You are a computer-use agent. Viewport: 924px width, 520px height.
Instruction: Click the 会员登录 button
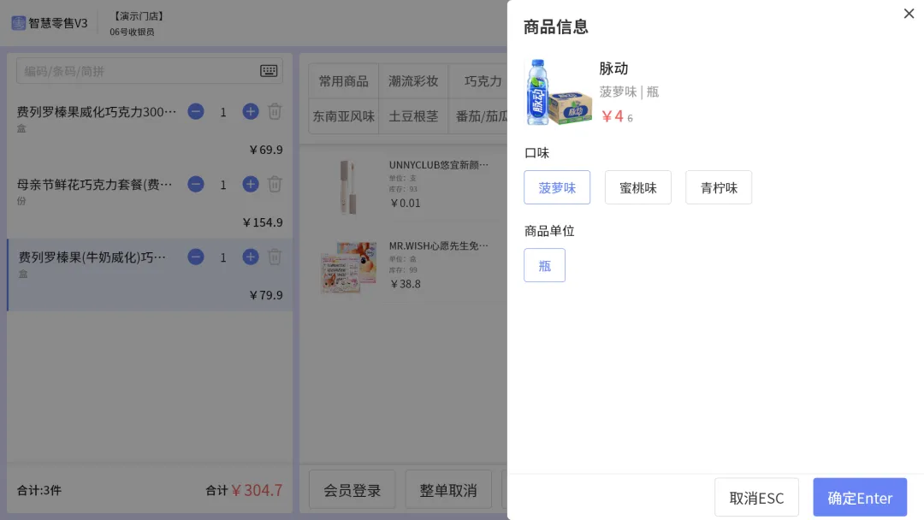coord(352,490)
